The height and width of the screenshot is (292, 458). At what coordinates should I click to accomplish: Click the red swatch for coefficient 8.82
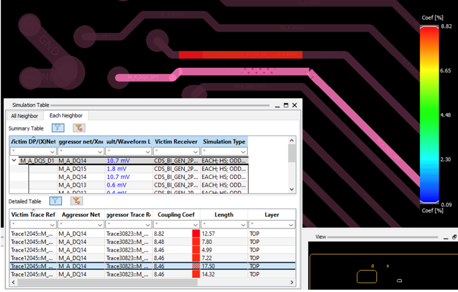196,234
